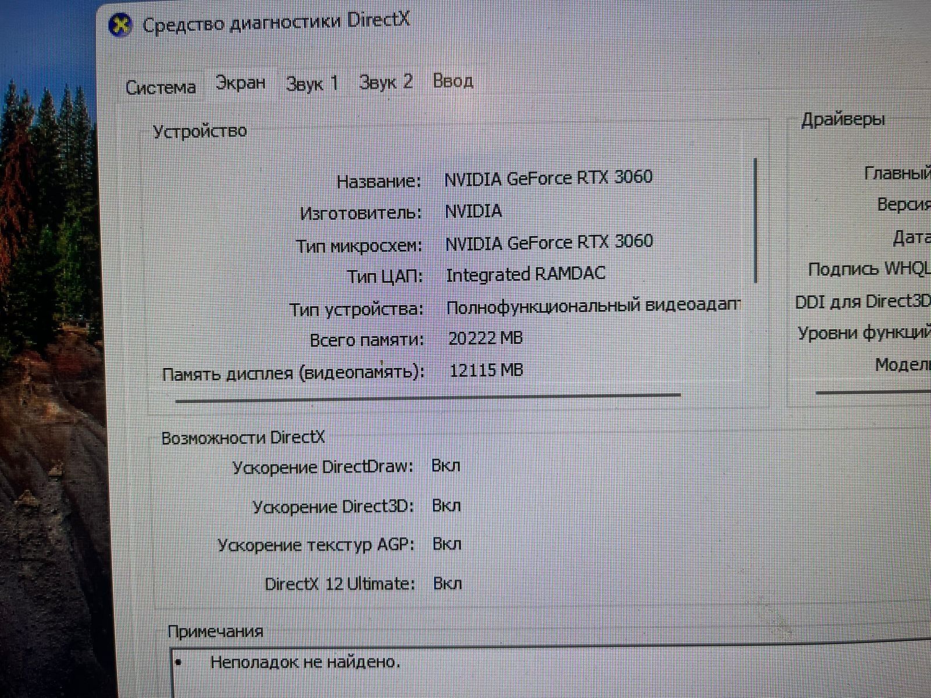Click the Вкл value beside DirectX 12 Ultimate

coord(447,583)
